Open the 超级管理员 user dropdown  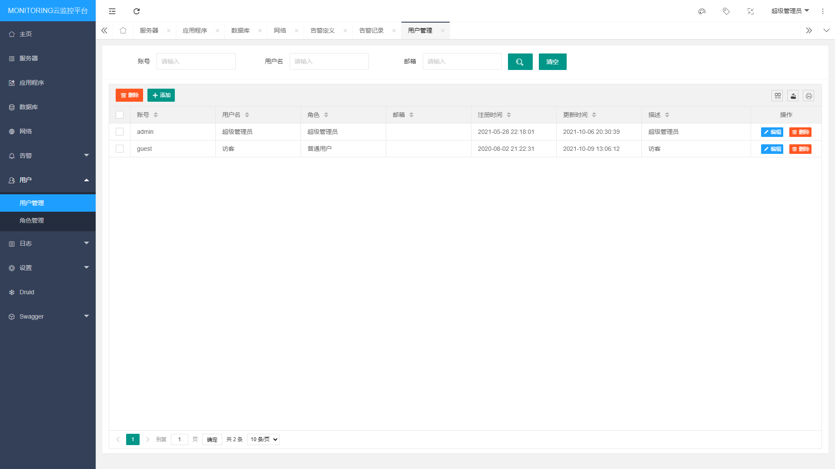790,10
